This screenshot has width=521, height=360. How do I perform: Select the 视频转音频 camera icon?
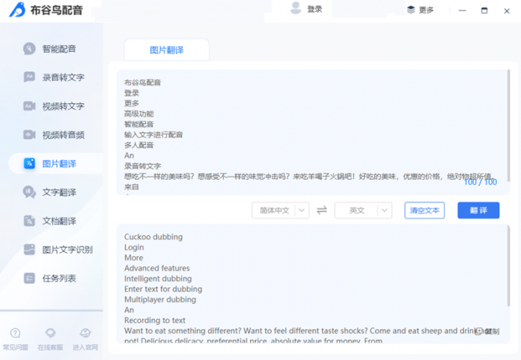pos(29,134)
